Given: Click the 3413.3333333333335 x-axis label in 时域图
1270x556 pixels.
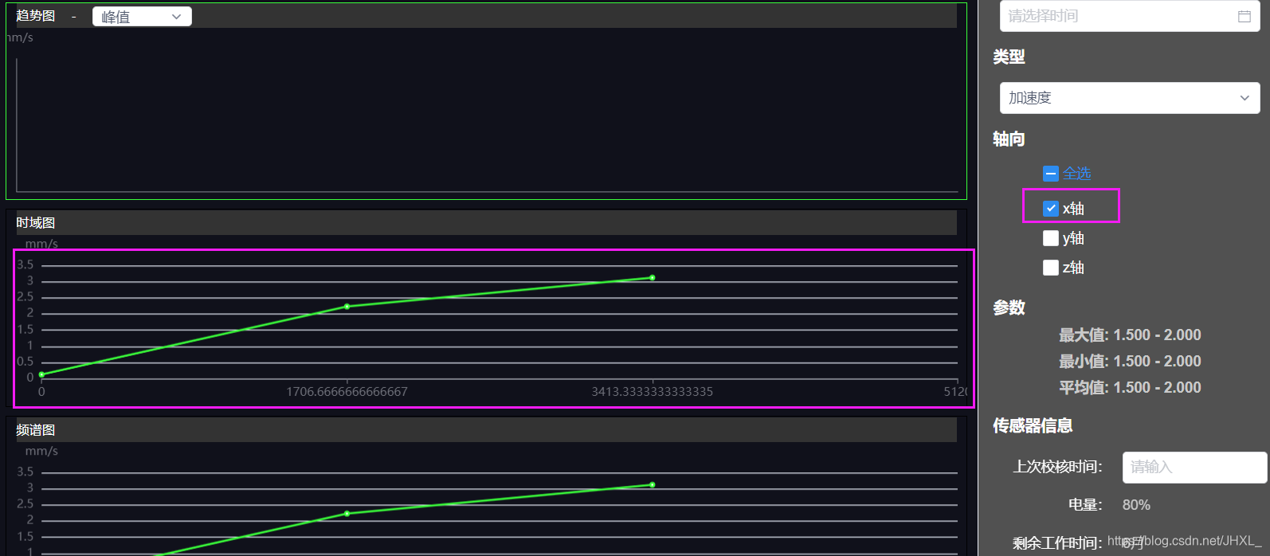Looking at the screenshot, I should pyautogui.click(x=653, y=392).
